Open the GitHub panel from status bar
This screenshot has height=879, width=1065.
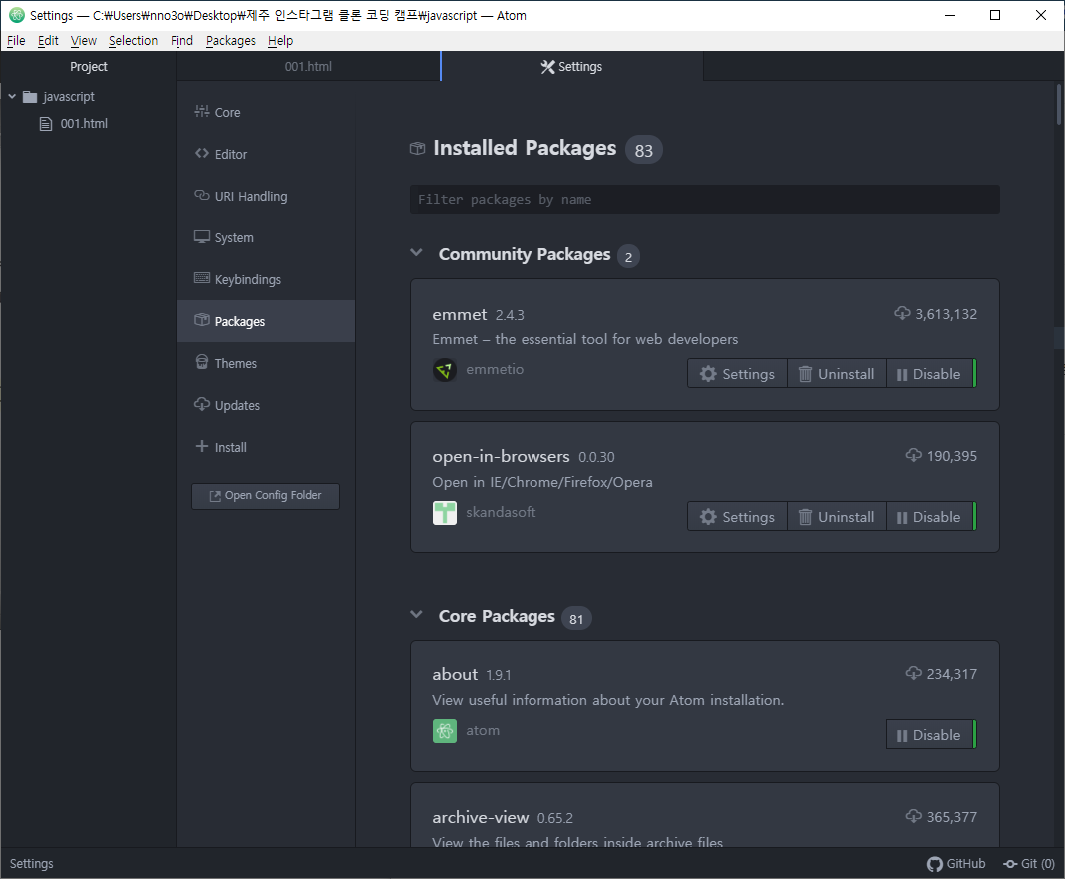click(x=956, y=864)
